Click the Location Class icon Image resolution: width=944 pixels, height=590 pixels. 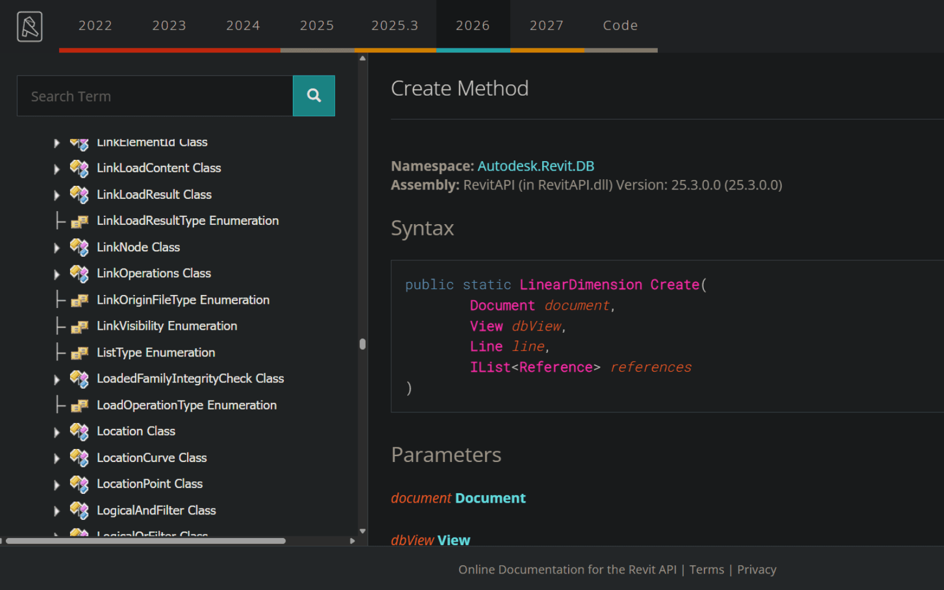pos(79,431)
